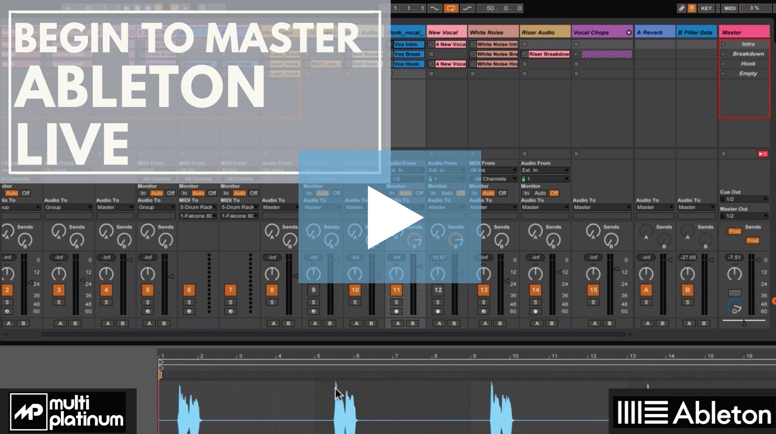Screen dimensions: 776x434
Task: Enable Draw Mode pencil icon
Action: click(681, 8)
